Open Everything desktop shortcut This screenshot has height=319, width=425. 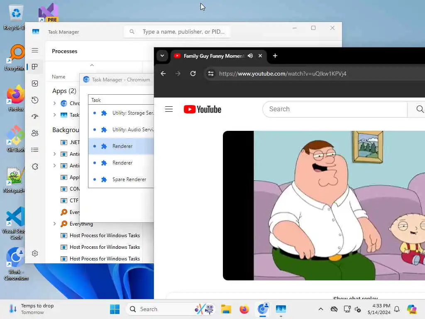(15, 57)
